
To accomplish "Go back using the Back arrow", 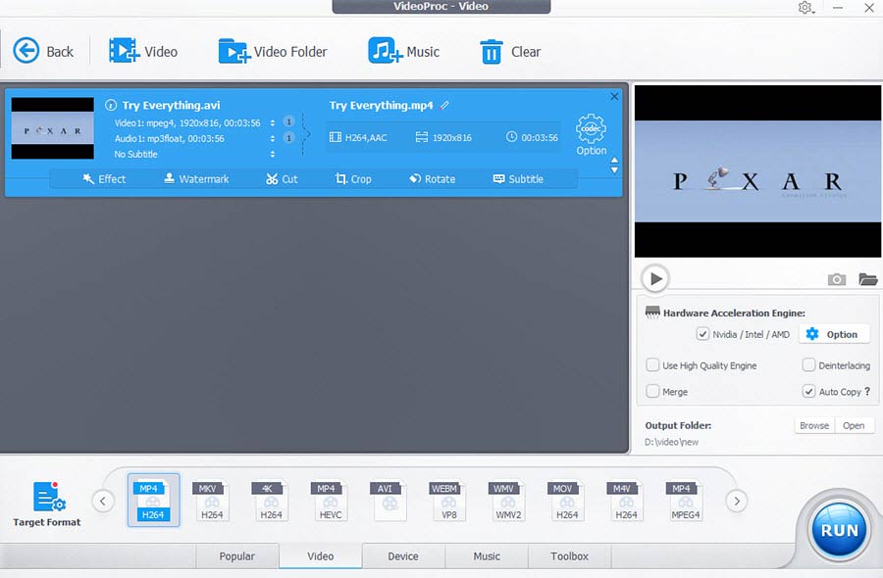I will 43,51.
